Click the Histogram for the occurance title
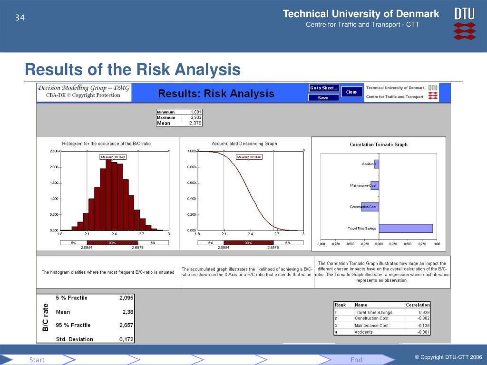This screenshot has height=365, width=487. click(106, 144)
